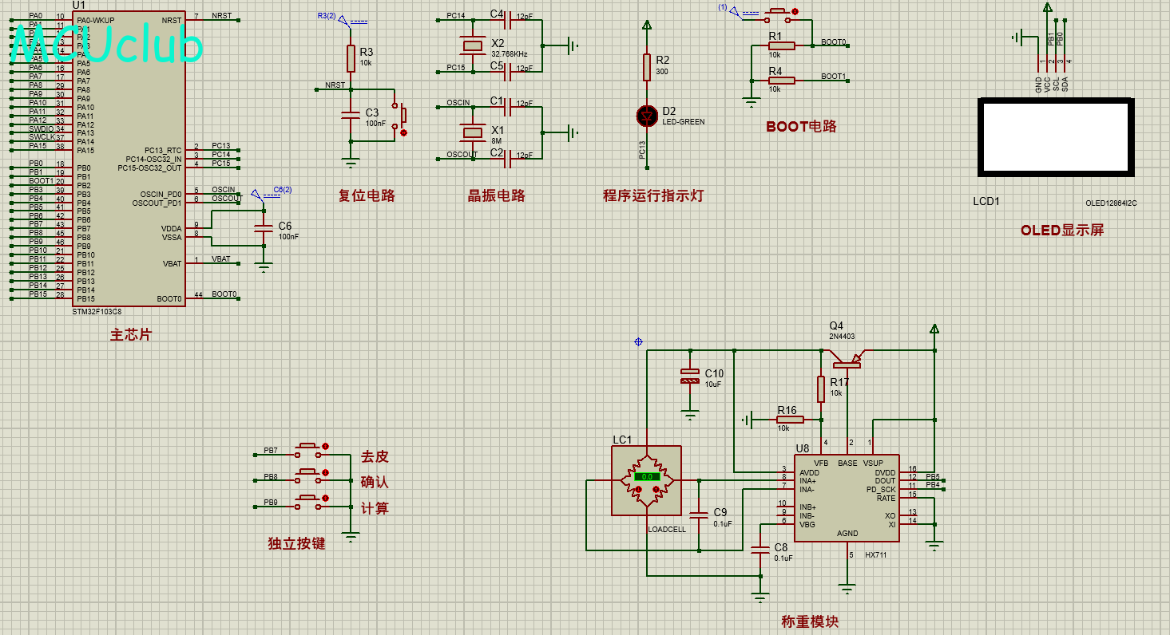The image size is (1170, 635).
Task: Click the 称重模块 label
Action: (810, 621)
